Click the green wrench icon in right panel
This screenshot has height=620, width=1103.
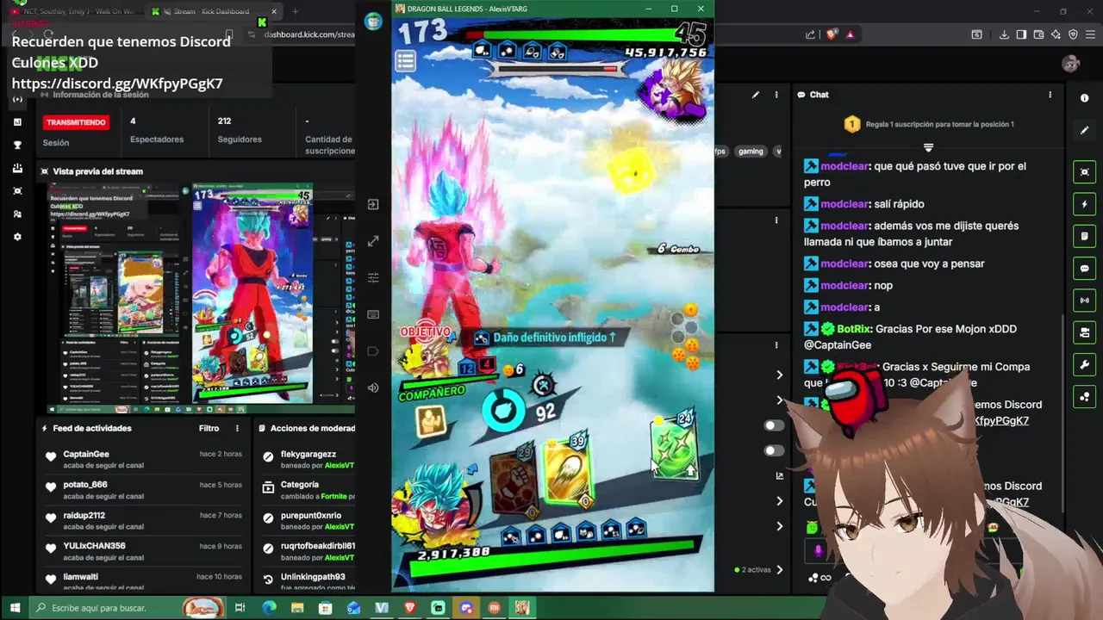[x=1085, y=364]
